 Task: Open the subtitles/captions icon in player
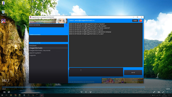click(x=9, y=92)
